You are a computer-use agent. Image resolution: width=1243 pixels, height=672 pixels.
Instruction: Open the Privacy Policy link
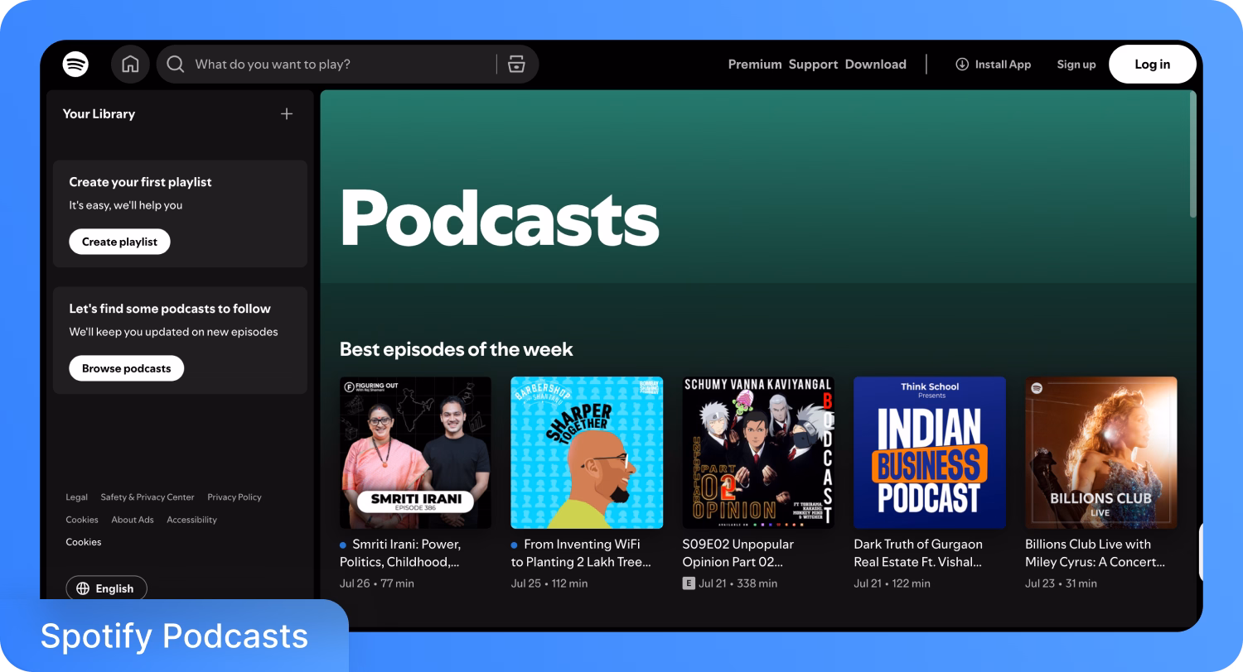(x=235, y=497)
